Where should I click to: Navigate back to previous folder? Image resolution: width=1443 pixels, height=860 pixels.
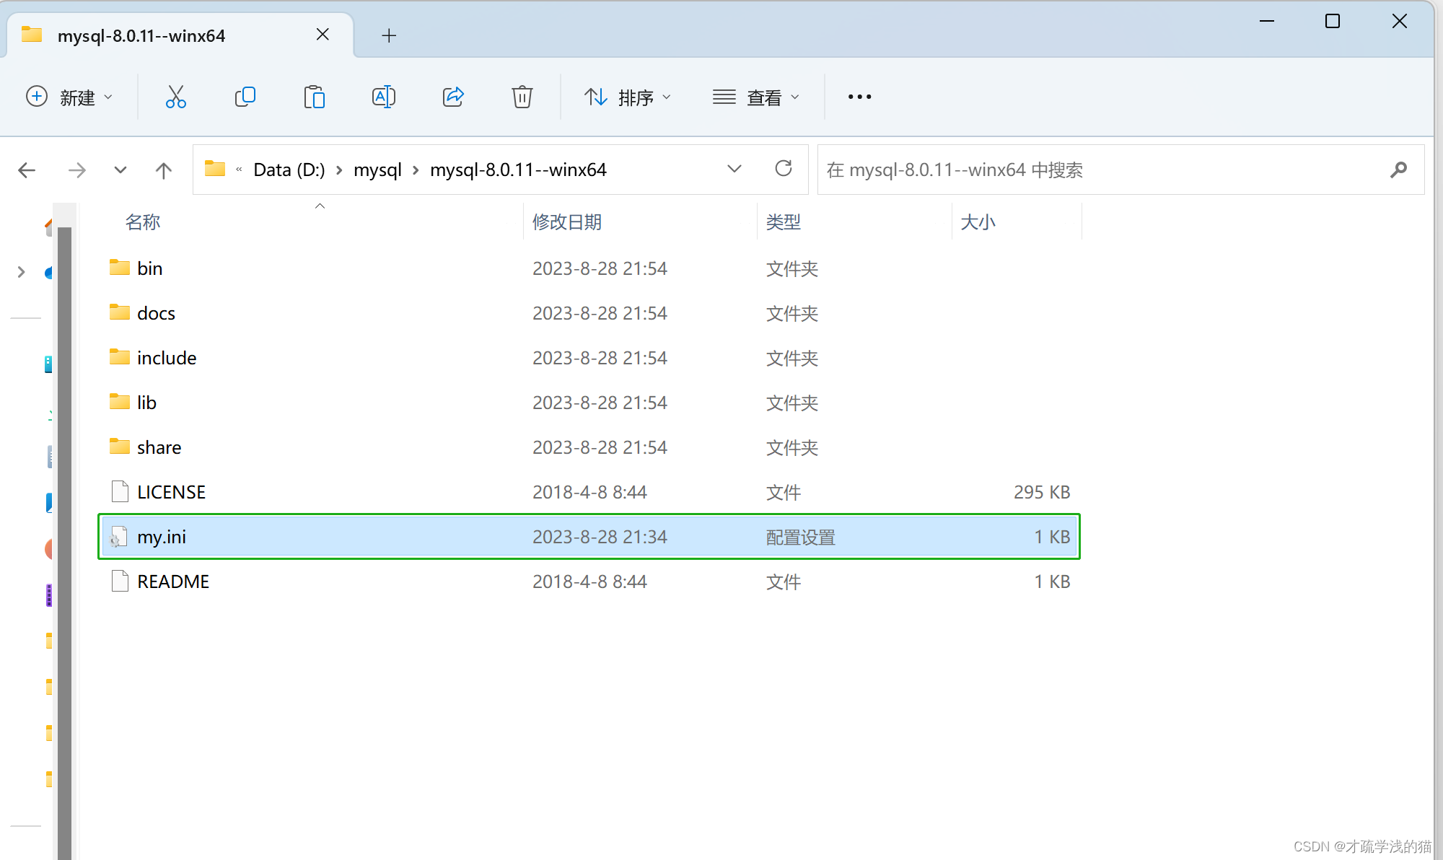27,170
